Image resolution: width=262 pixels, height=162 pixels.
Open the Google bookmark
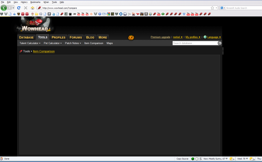tap(108, 14)
